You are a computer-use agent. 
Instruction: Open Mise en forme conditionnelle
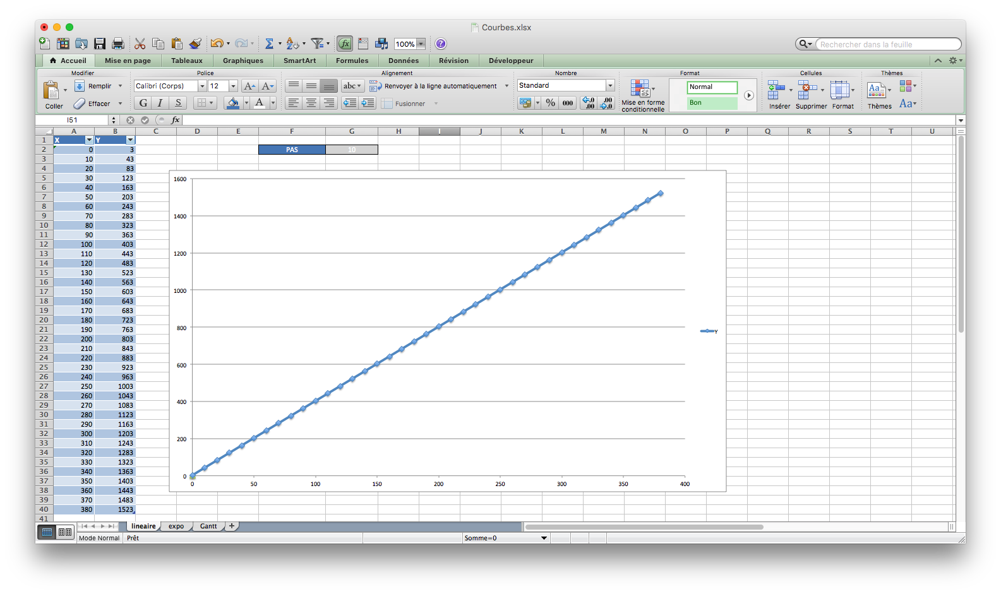click(642, 96)
